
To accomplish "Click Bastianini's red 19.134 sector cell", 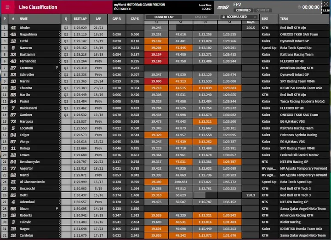I will pyautogui.click(x=156, y=54).
